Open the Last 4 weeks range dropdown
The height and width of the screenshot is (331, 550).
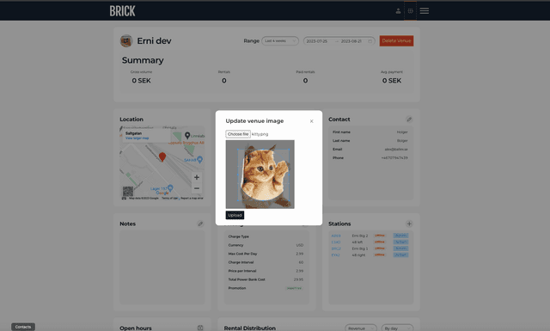280,41
